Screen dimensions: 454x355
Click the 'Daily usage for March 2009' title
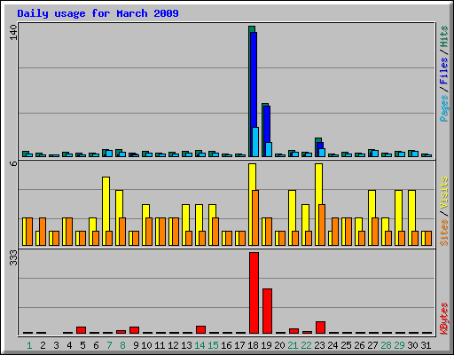(98, 13)
